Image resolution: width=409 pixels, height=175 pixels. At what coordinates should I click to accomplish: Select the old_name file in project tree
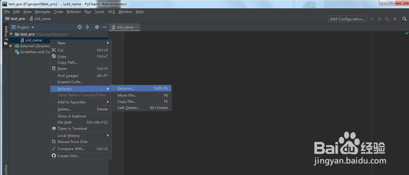coord(34,40)
